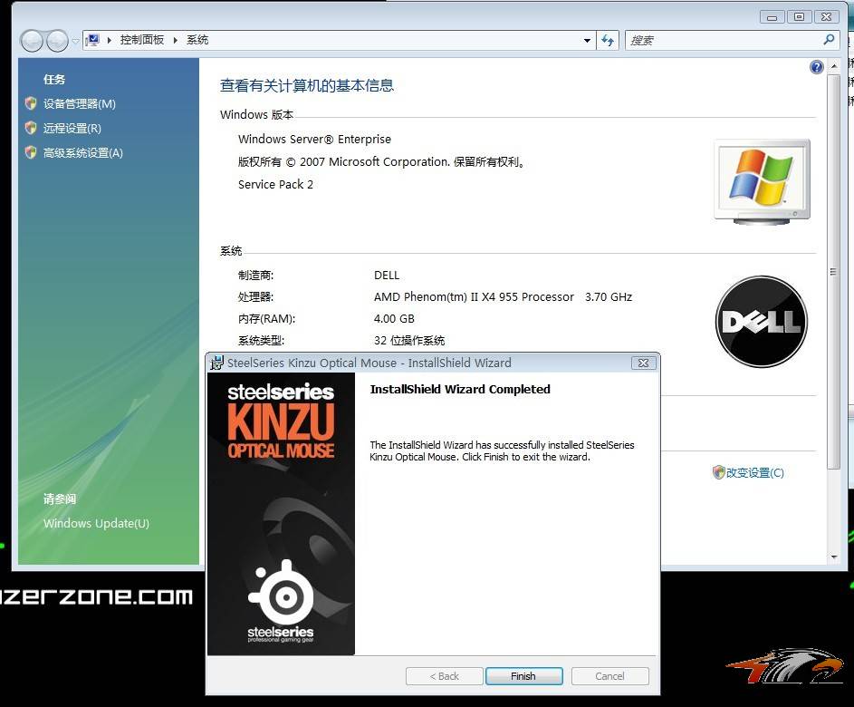The height and width of the screenshot is (707, 854).
Task: Close the System control panel window
Action: point(826,17)
